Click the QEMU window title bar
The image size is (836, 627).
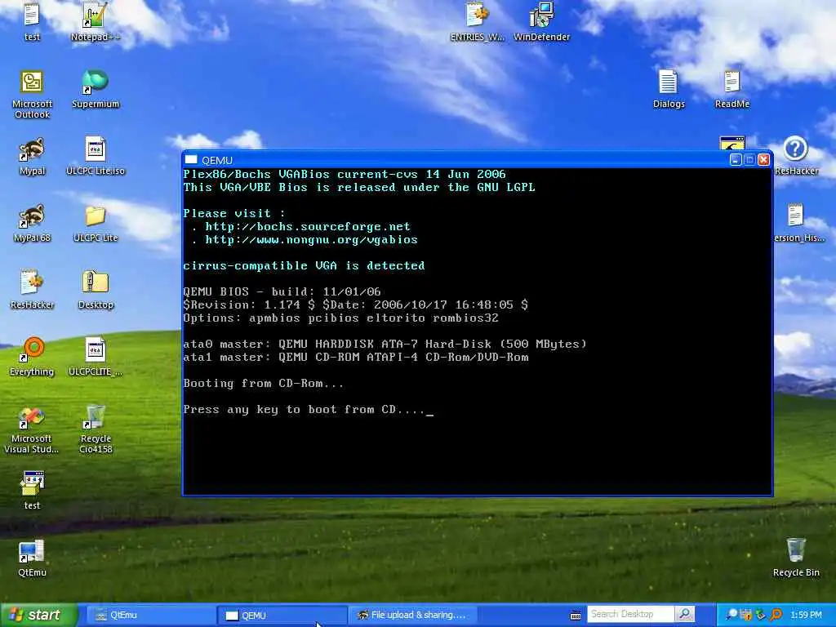point(477,160)
